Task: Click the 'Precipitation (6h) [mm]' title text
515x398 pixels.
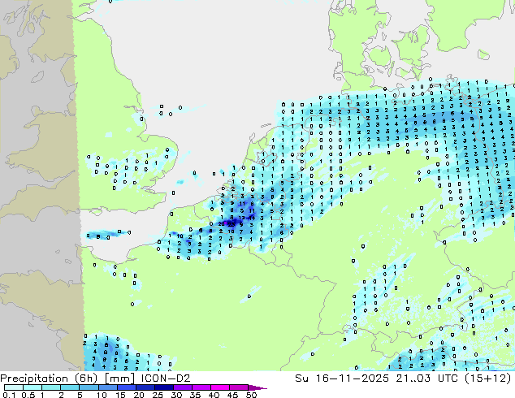Action: click(67, 379)
